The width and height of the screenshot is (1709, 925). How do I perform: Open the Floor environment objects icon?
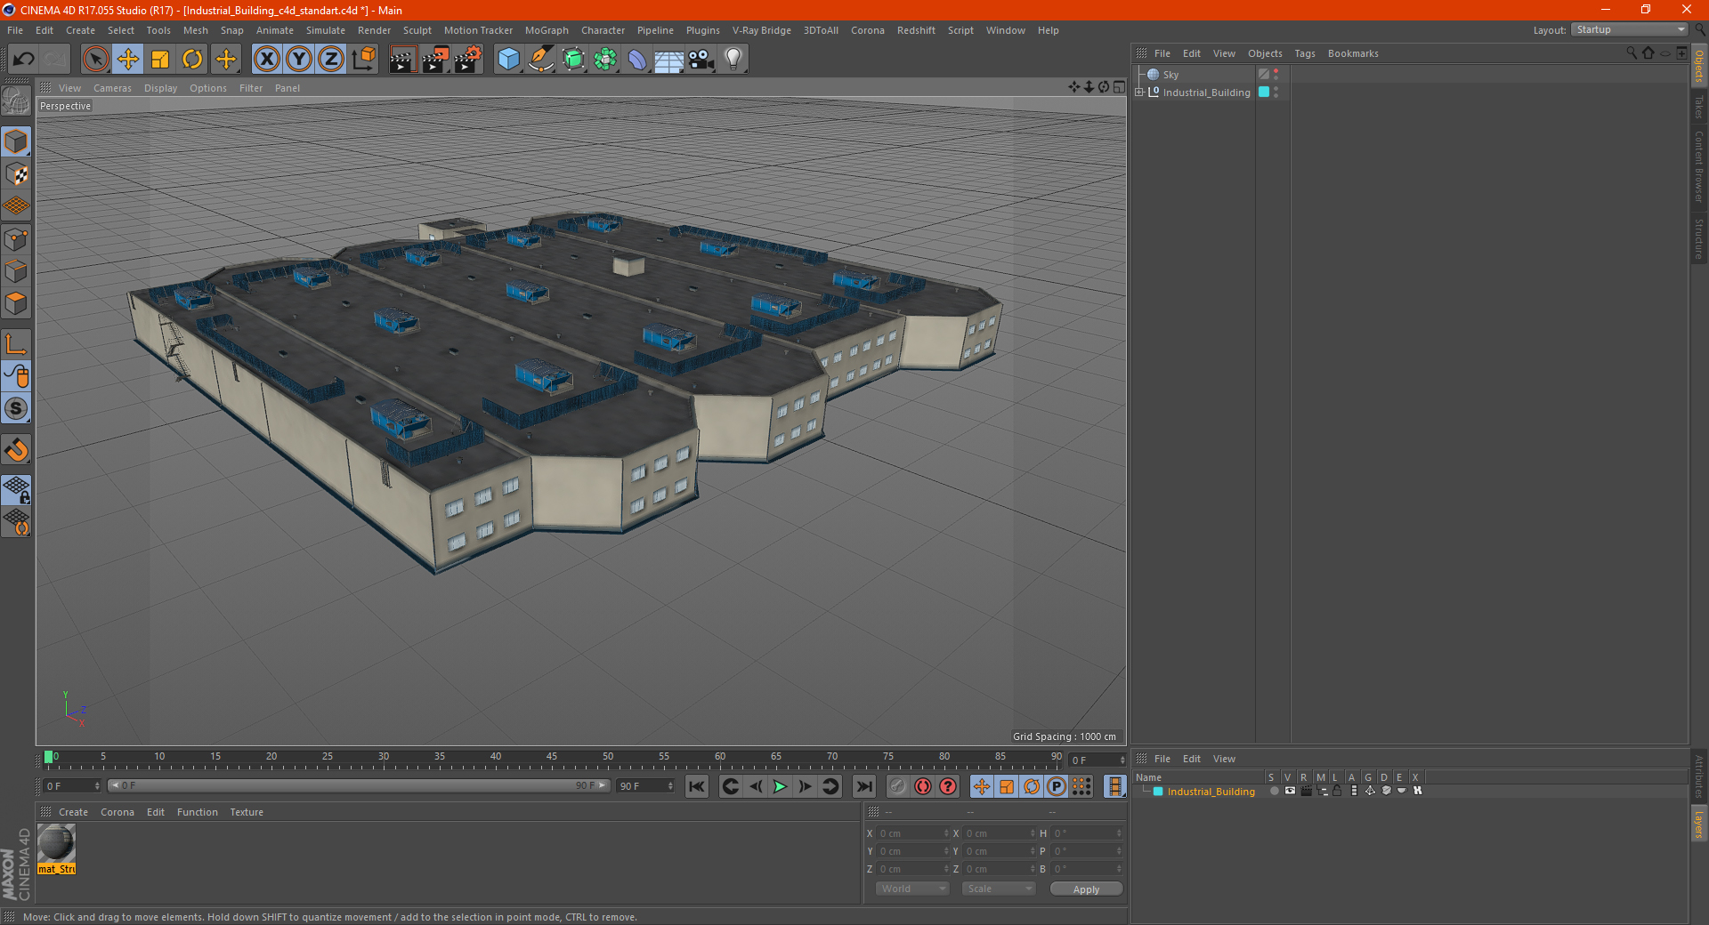[669, 60]
